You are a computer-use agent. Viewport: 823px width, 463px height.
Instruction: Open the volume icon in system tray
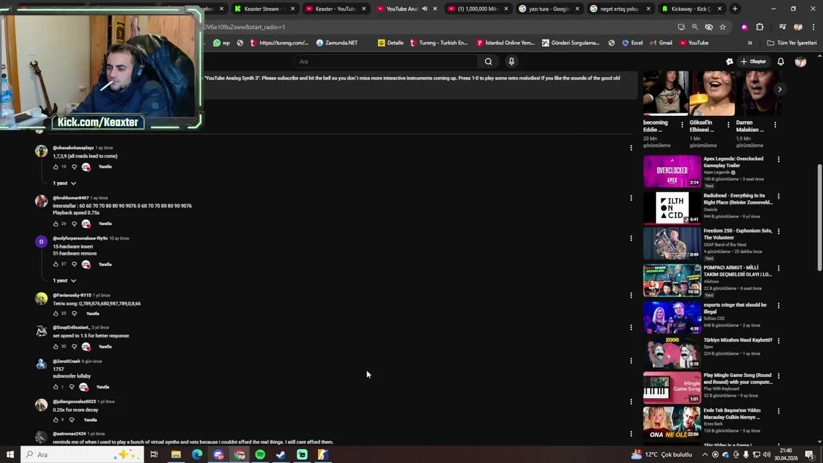tap(766, 455)
